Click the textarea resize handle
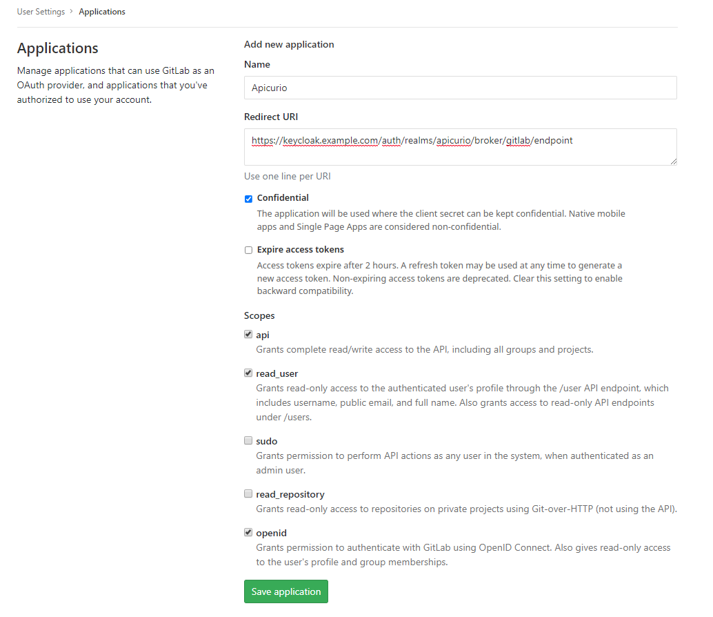This screenshot has height=617, width=713. pos(674,161)
